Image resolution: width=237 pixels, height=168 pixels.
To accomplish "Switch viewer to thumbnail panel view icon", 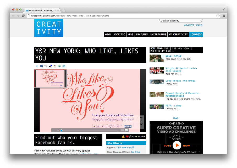I will pyautogui.click(x=126, y=130).
